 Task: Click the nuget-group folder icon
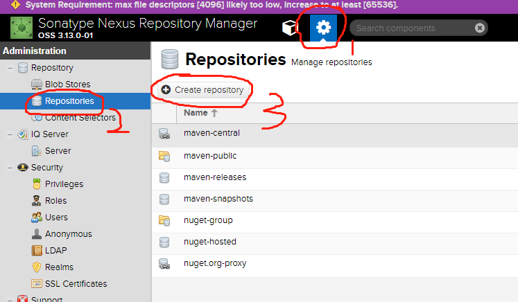click(164, 220)
